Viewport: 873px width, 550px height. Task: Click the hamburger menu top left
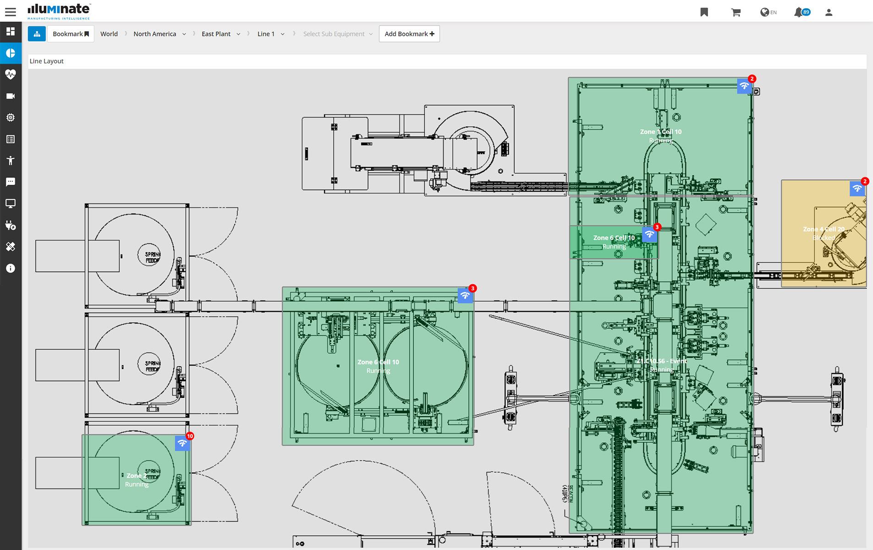pyautogui.click(x=10, y=11)
